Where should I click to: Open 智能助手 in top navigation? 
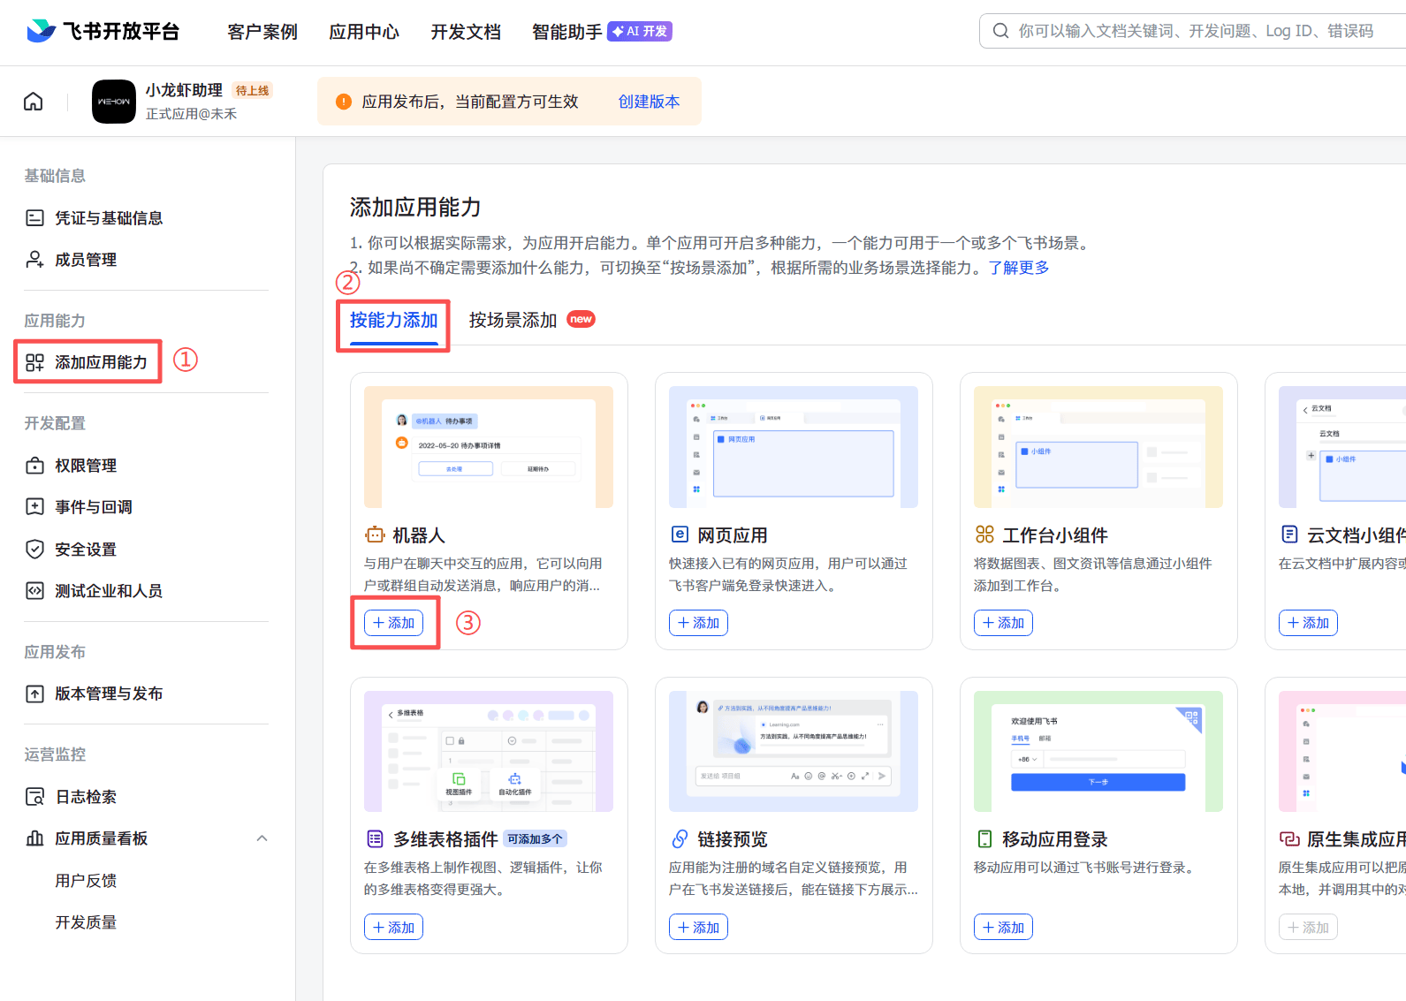pyautogui.click(x=567, y=32)
